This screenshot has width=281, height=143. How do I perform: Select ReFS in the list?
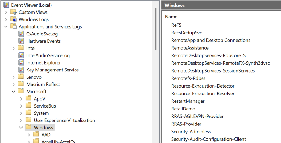(x=176, y=25)
